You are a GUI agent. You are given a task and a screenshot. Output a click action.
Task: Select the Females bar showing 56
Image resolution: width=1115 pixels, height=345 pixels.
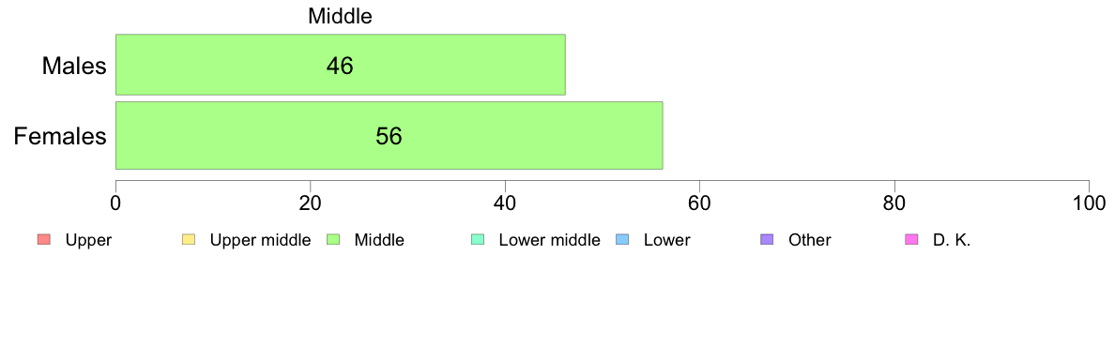click(x=389, y=136)
